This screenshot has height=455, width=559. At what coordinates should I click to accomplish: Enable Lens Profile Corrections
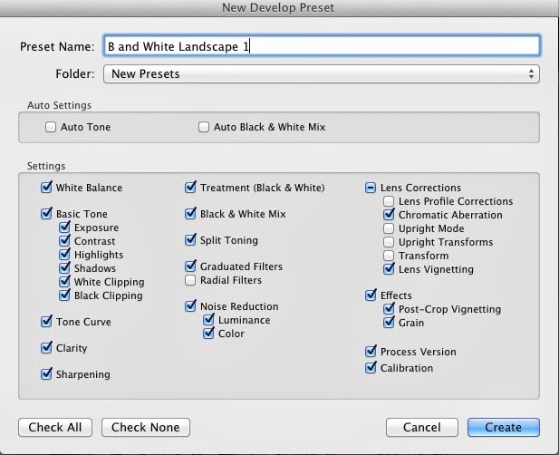click(x=389, y=201)
